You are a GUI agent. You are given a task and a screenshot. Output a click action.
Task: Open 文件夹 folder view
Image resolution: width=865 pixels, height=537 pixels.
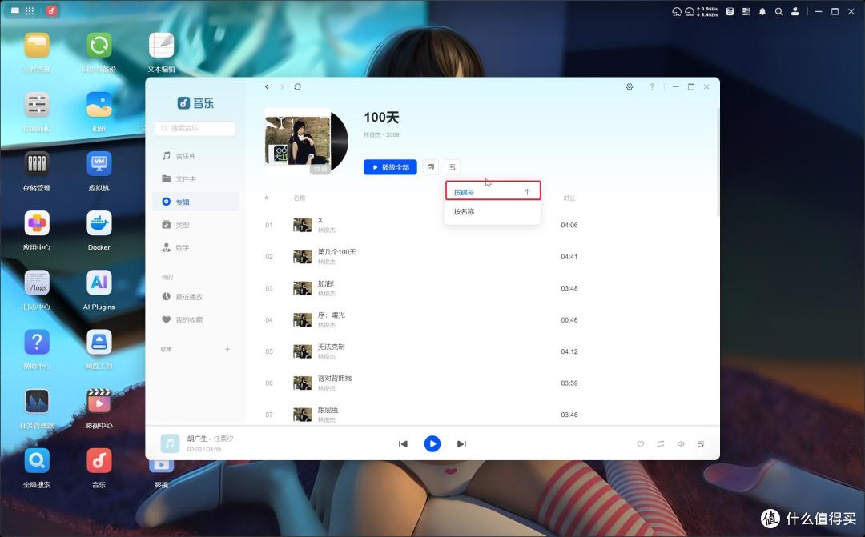[x=196, y=178]
